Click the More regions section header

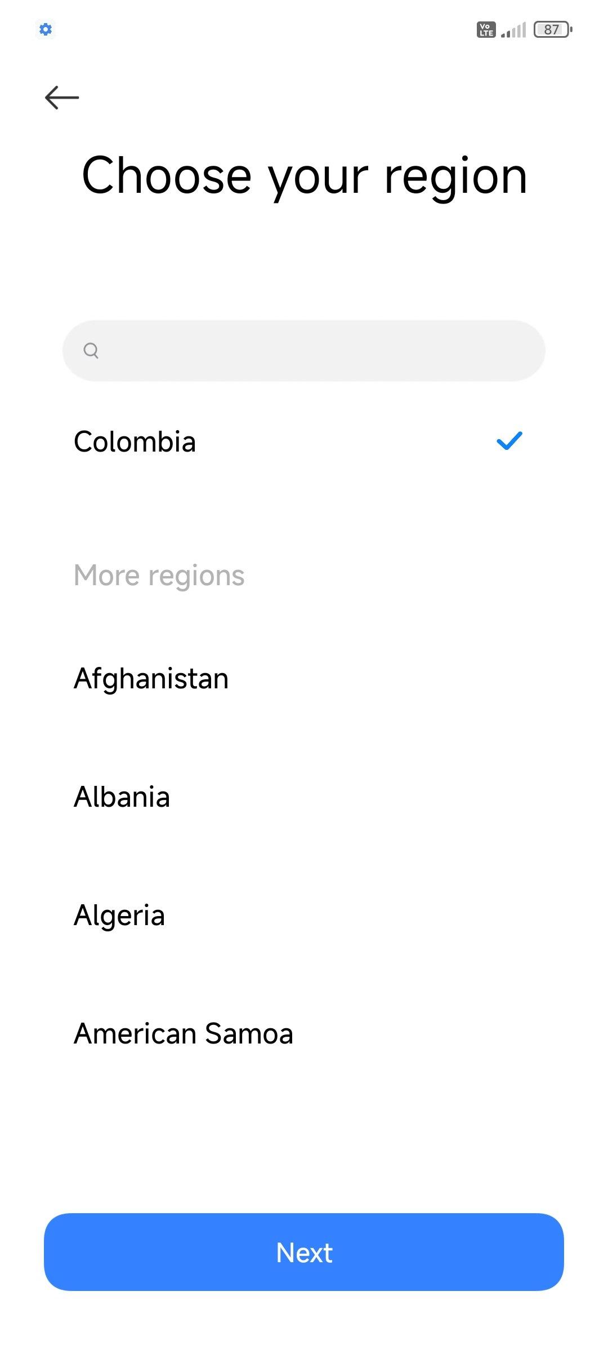tap(159, 576)
